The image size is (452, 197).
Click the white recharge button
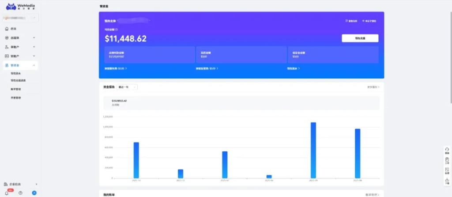[360, 38]
